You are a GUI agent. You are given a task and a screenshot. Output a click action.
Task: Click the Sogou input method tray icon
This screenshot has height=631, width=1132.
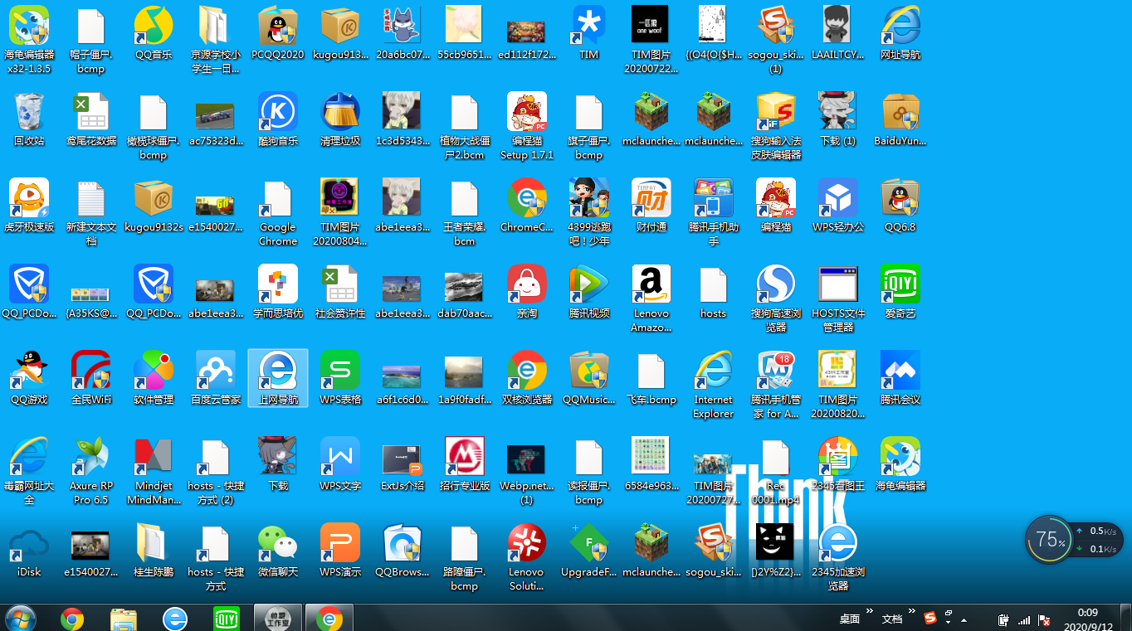(x=930, y=619)
